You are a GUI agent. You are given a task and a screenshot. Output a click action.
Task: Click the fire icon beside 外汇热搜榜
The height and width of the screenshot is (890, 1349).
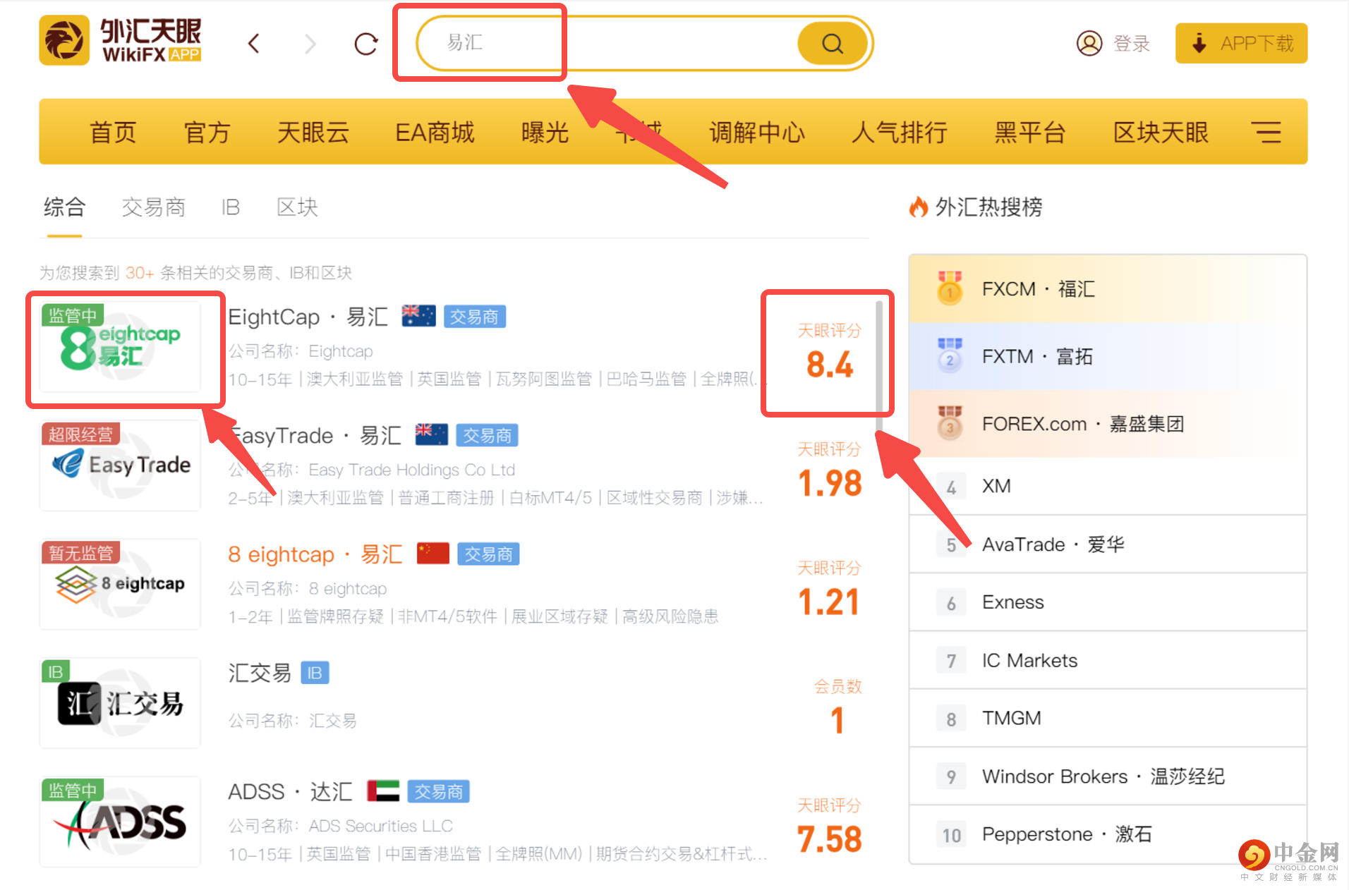(918, 207)
